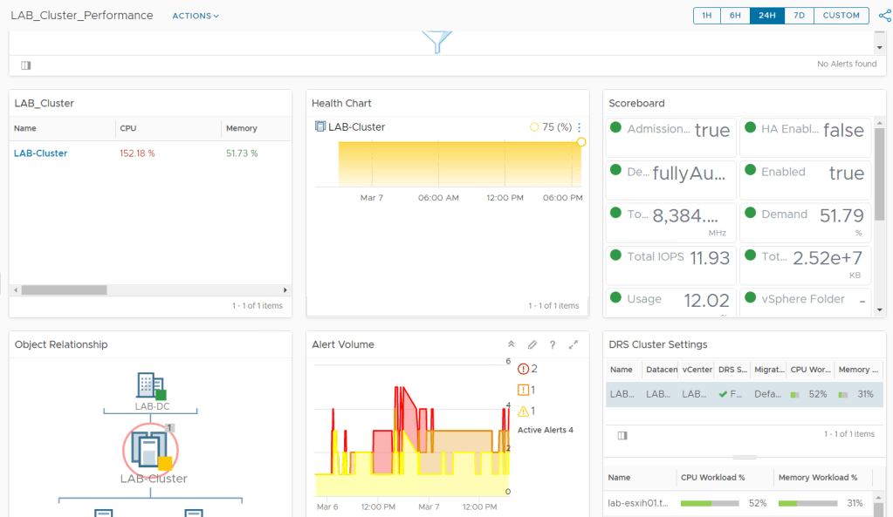This screenshot has width=893, height=517.
Task: Open the LAB-Cluster link in the list
Action: [x=40, y=153]
